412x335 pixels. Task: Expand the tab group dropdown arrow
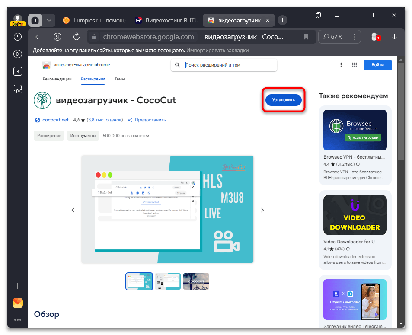(x=49, y=20)
